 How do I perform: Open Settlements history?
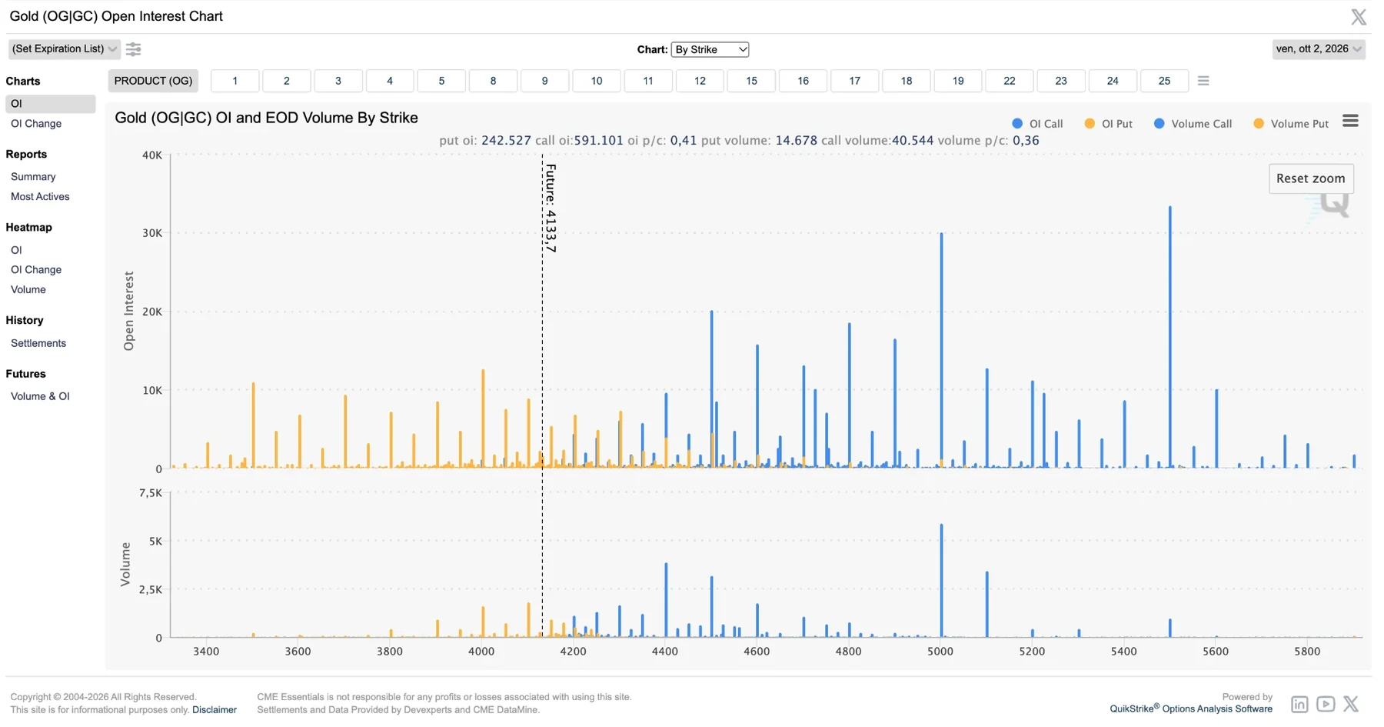[x=38, y=344]
